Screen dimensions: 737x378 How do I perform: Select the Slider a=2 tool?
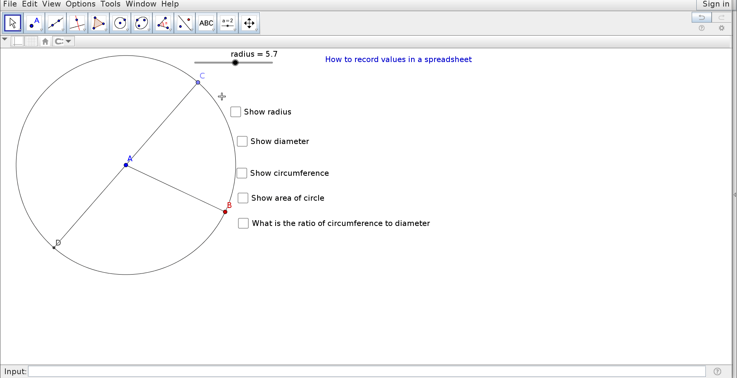(228, 23)
